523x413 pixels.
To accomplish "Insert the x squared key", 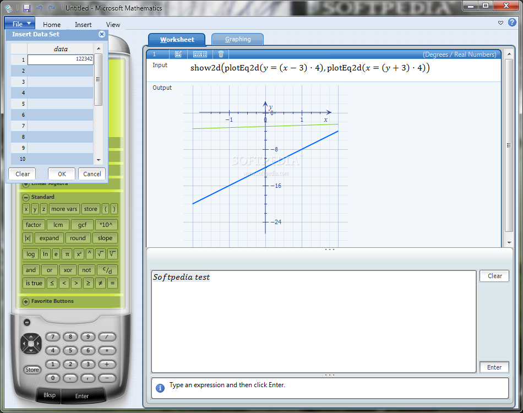I will [79, 254].
